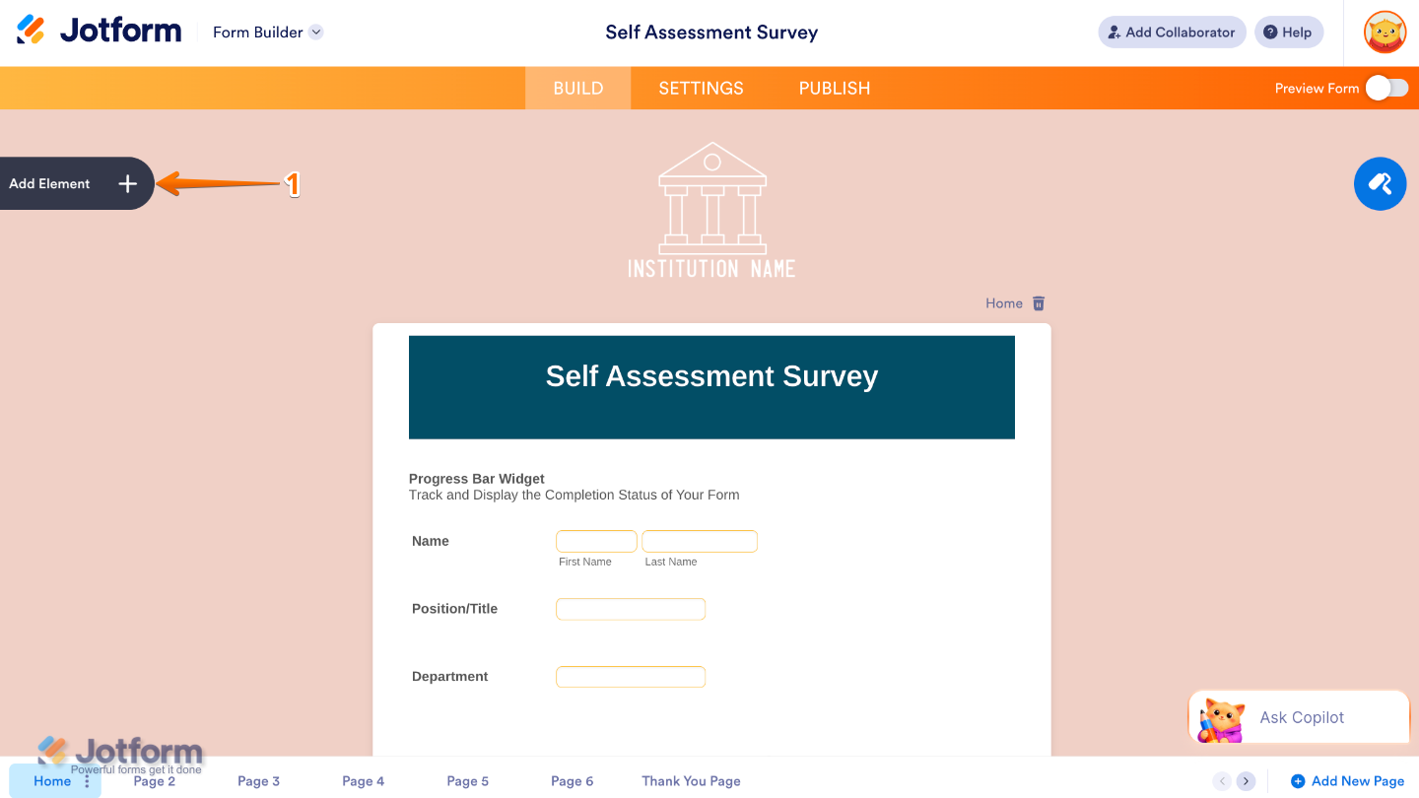1419x798 pixels.
Task: Open your account avatar menu
Action: (x=1384, y=32)
